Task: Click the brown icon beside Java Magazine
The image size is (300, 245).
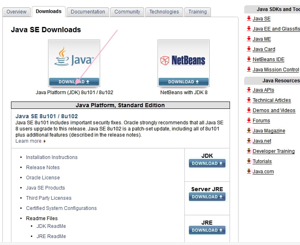Action: point(249,130)
